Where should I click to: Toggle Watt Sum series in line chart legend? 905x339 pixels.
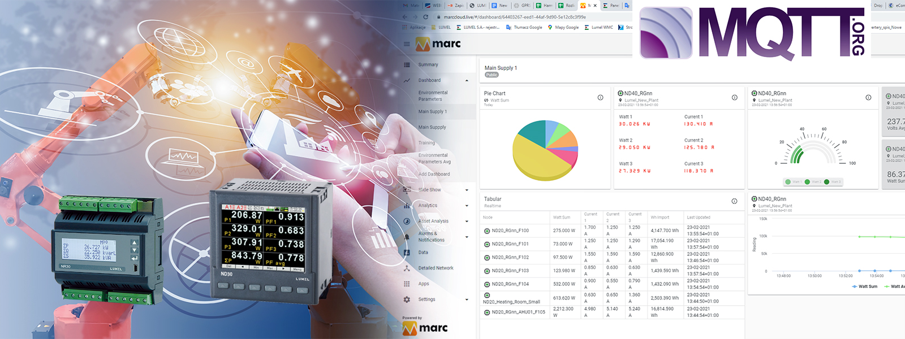tap(864, 286)
